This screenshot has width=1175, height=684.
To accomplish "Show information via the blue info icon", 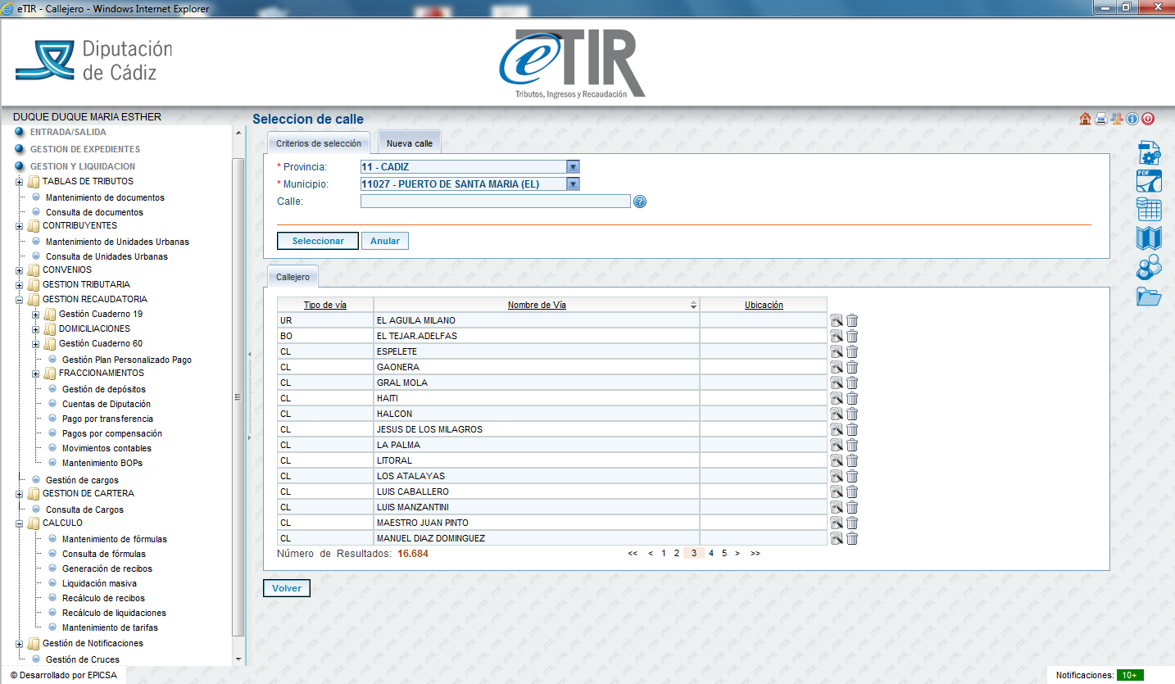I will click(x=1132, y=119).
